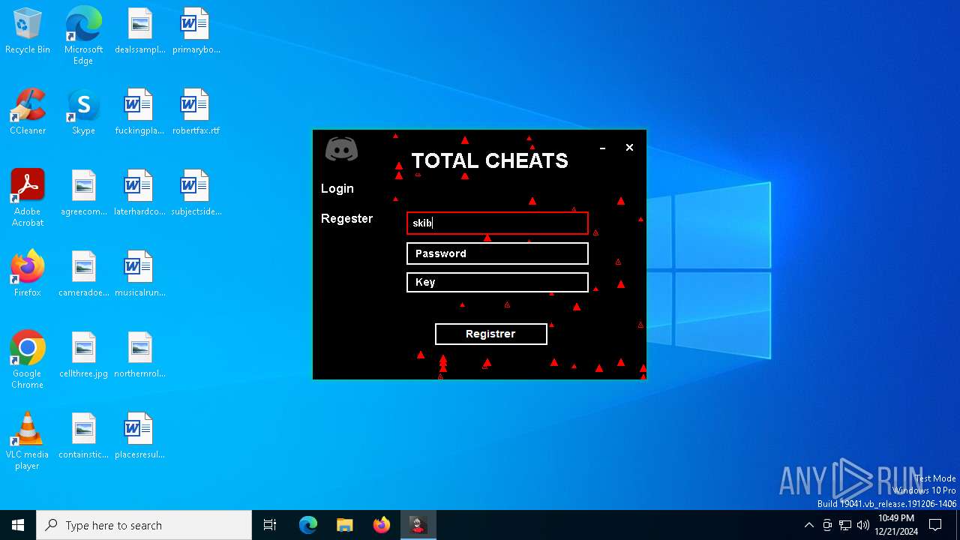This screenshot has height=540, width=960.
Task: Open the clock showing 10:49 PM
Action: 896,525
